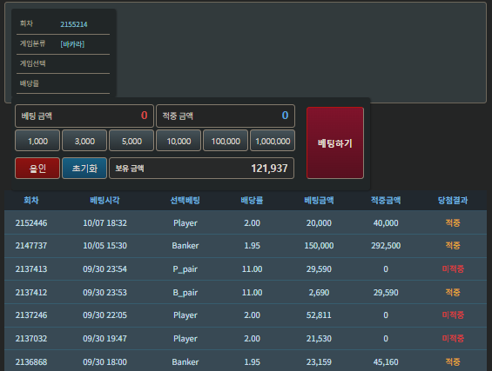The image size is (492, 371).
Task: Click the 20,000 bet amount cell
Action: [x=319, y=223]
